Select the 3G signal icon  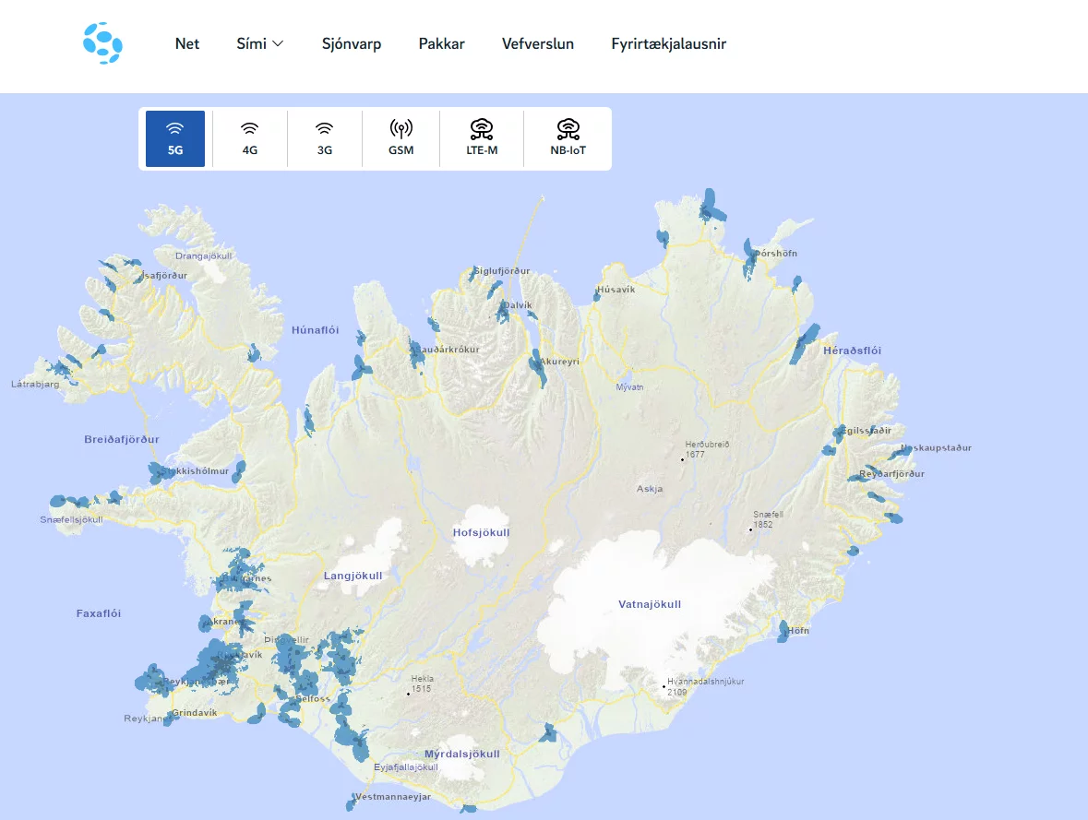325,137
